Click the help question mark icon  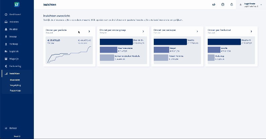[x=223, y=5]
